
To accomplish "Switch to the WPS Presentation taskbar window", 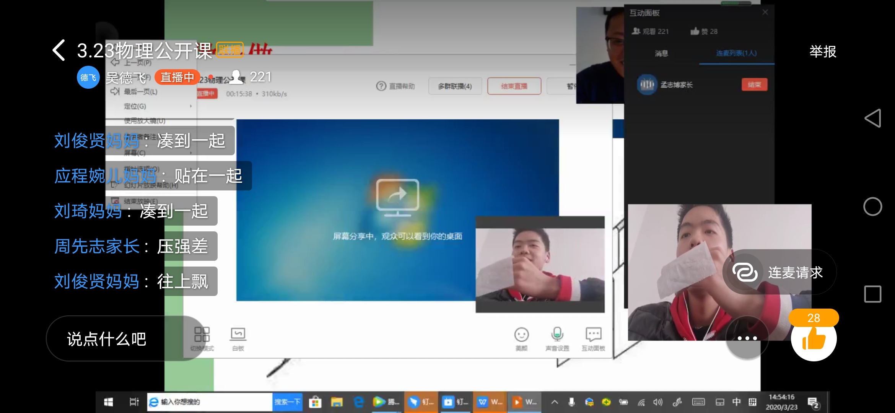I will click(x=524, y=402).
